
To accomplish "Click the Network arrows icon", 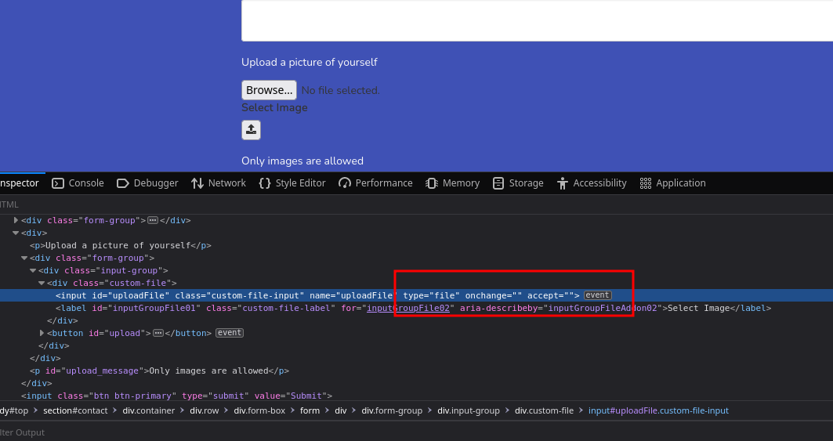I will click(197, 183).
